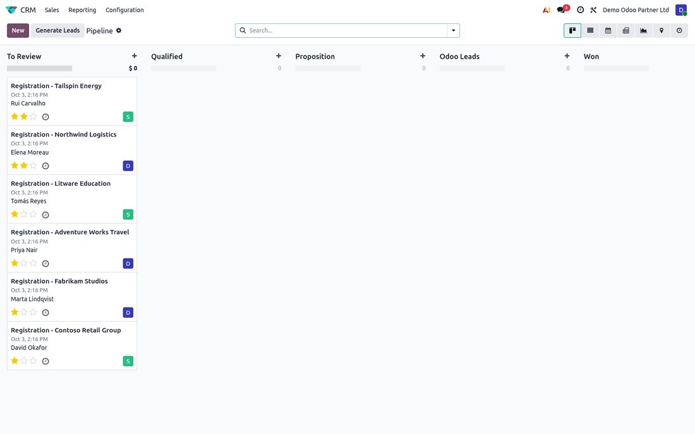Switch to the activity view
This screenshot has height=434, width=695.
click(679, 30)
